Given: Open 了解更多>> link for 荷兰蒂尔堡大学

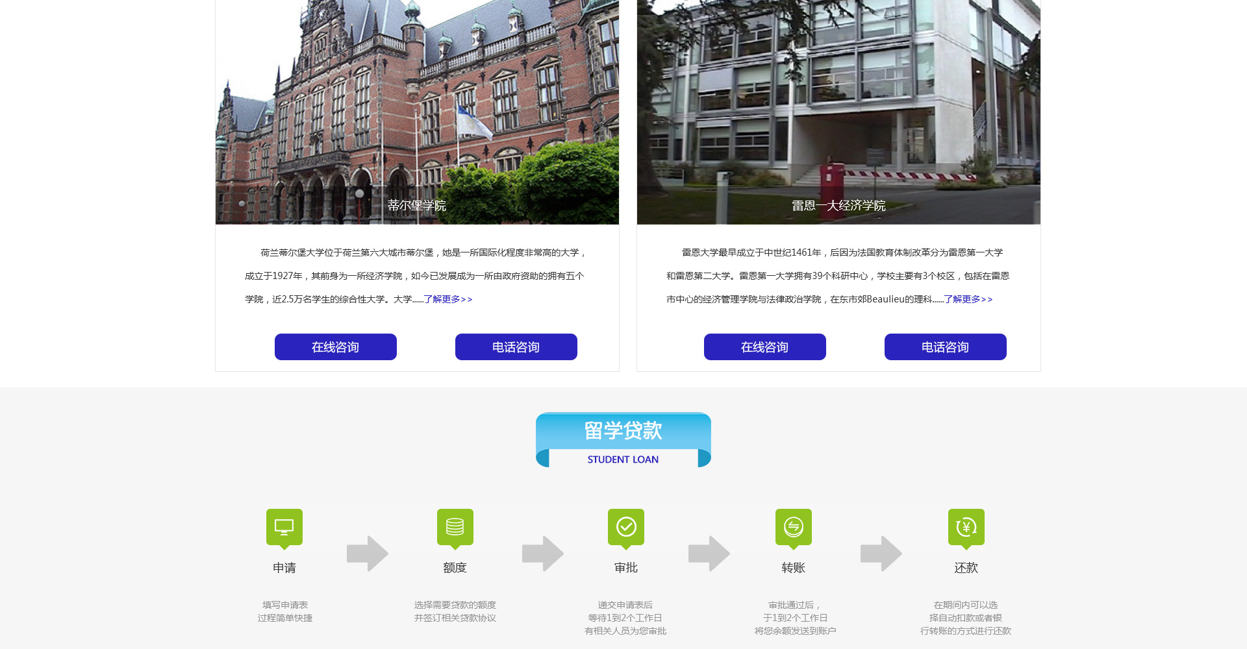Looking at the screenshot, I should tap(448, 299).
